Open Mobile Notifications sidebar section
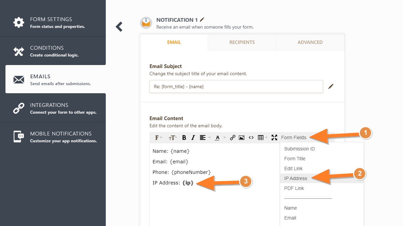Screen dimensions: 403x226 pos(53,136)
